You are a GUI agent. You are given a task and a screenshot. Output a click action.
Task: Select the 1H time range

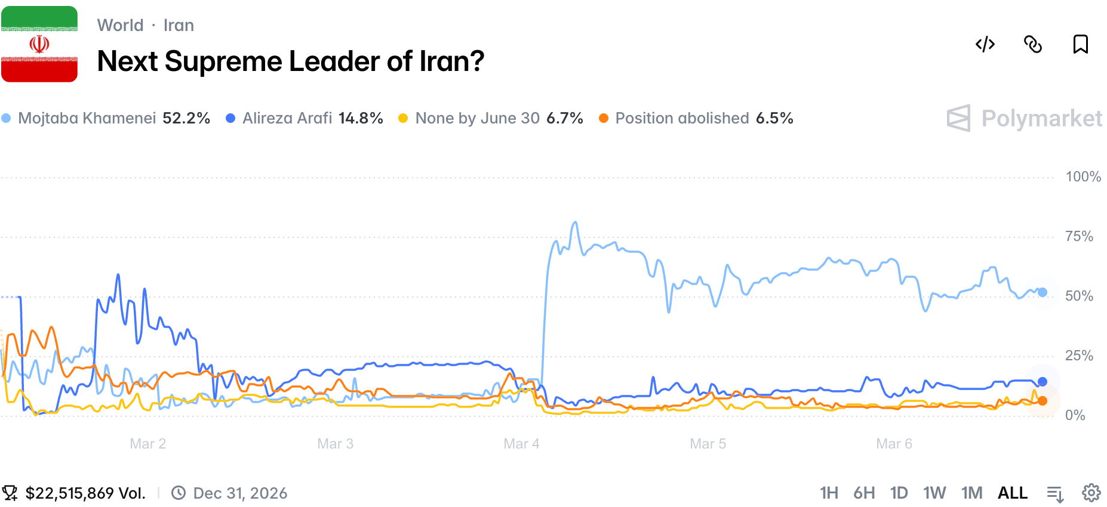tap(829, 493)
